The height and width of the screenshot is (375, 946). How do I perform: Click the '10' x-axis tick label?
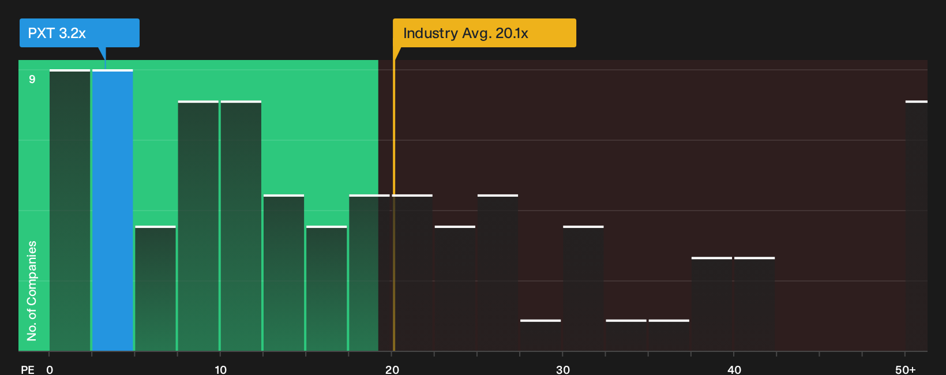click(x=220, y=369)
